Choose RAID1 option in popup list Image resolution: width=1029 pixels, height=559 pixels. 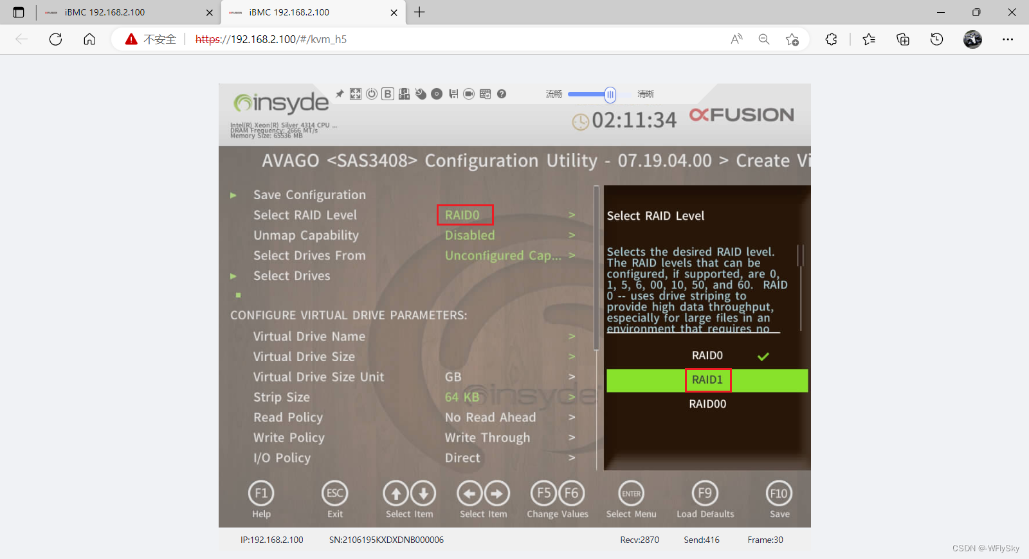[707, 380]
